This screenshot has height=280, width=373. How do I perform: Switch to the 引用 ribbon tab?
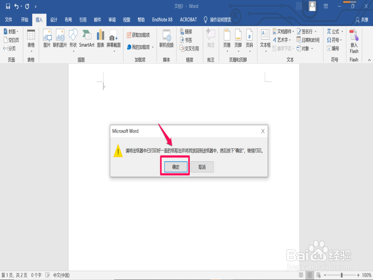[83, 20]
